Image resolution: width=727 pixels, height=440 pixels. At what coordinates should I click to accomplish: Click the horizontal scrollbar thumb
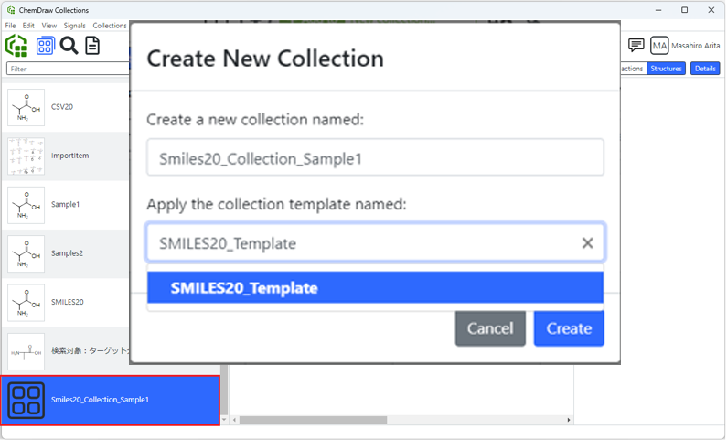[x=311, y=421]
